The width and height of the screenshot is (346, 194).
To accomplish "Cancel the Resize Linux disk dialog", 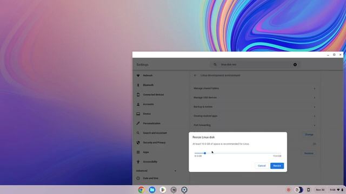I will [262, 165].
